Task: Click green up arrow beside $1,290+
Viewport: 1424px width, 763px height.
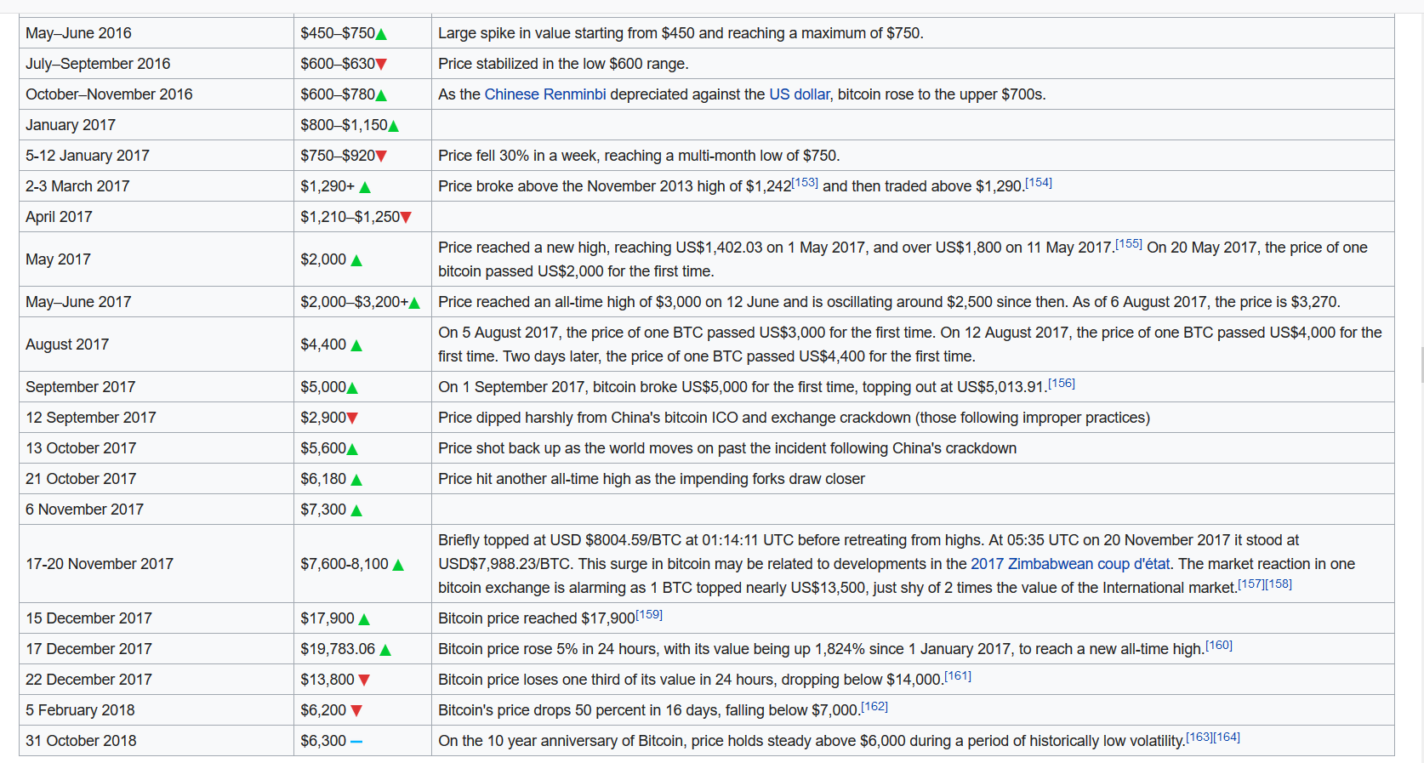Action: [365, 187]
